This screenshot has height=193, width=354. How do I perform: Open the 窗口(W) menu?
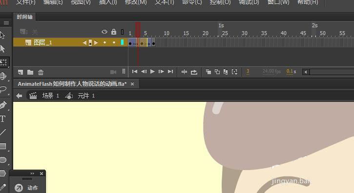(x=278, y=2)
